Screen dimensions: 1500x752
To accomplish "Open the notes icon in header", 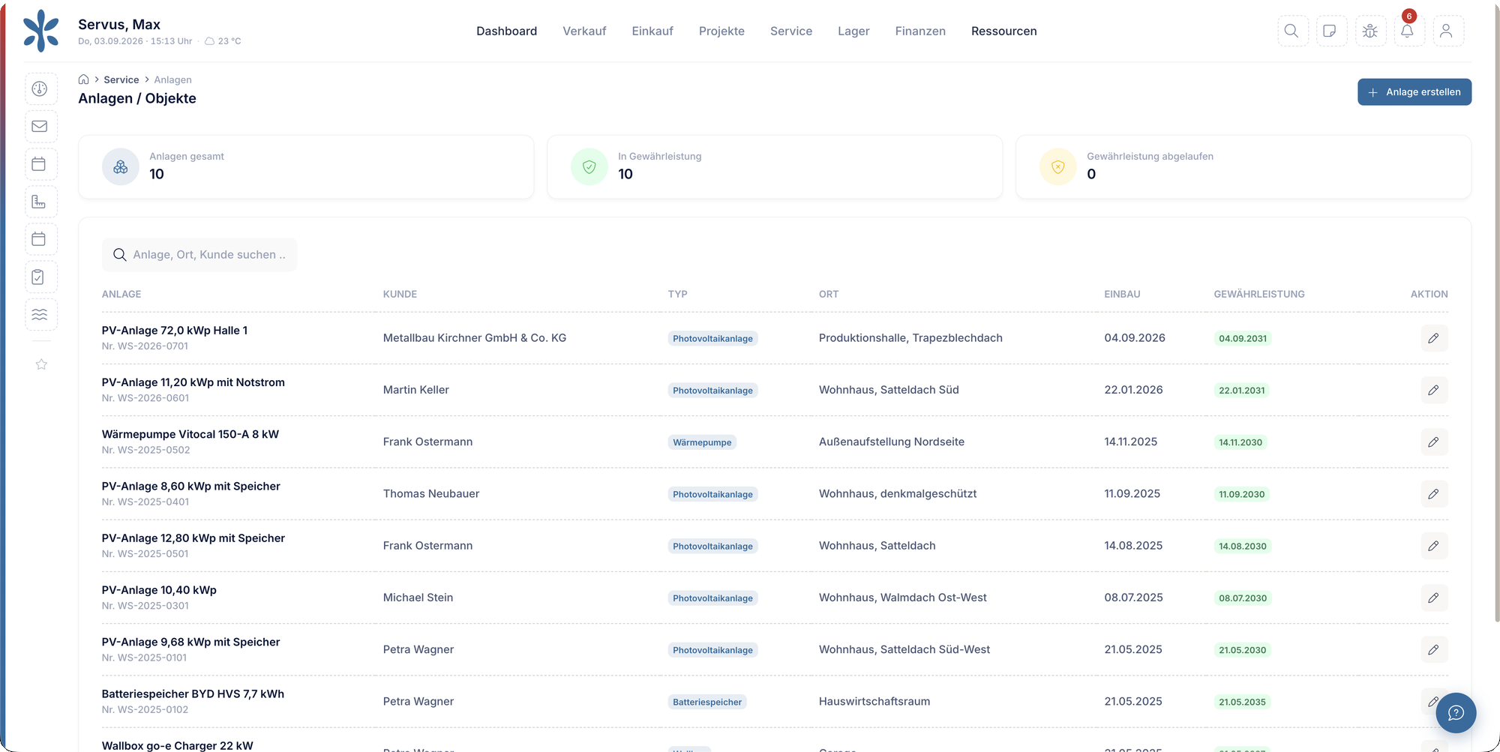I will [1330, 31].
